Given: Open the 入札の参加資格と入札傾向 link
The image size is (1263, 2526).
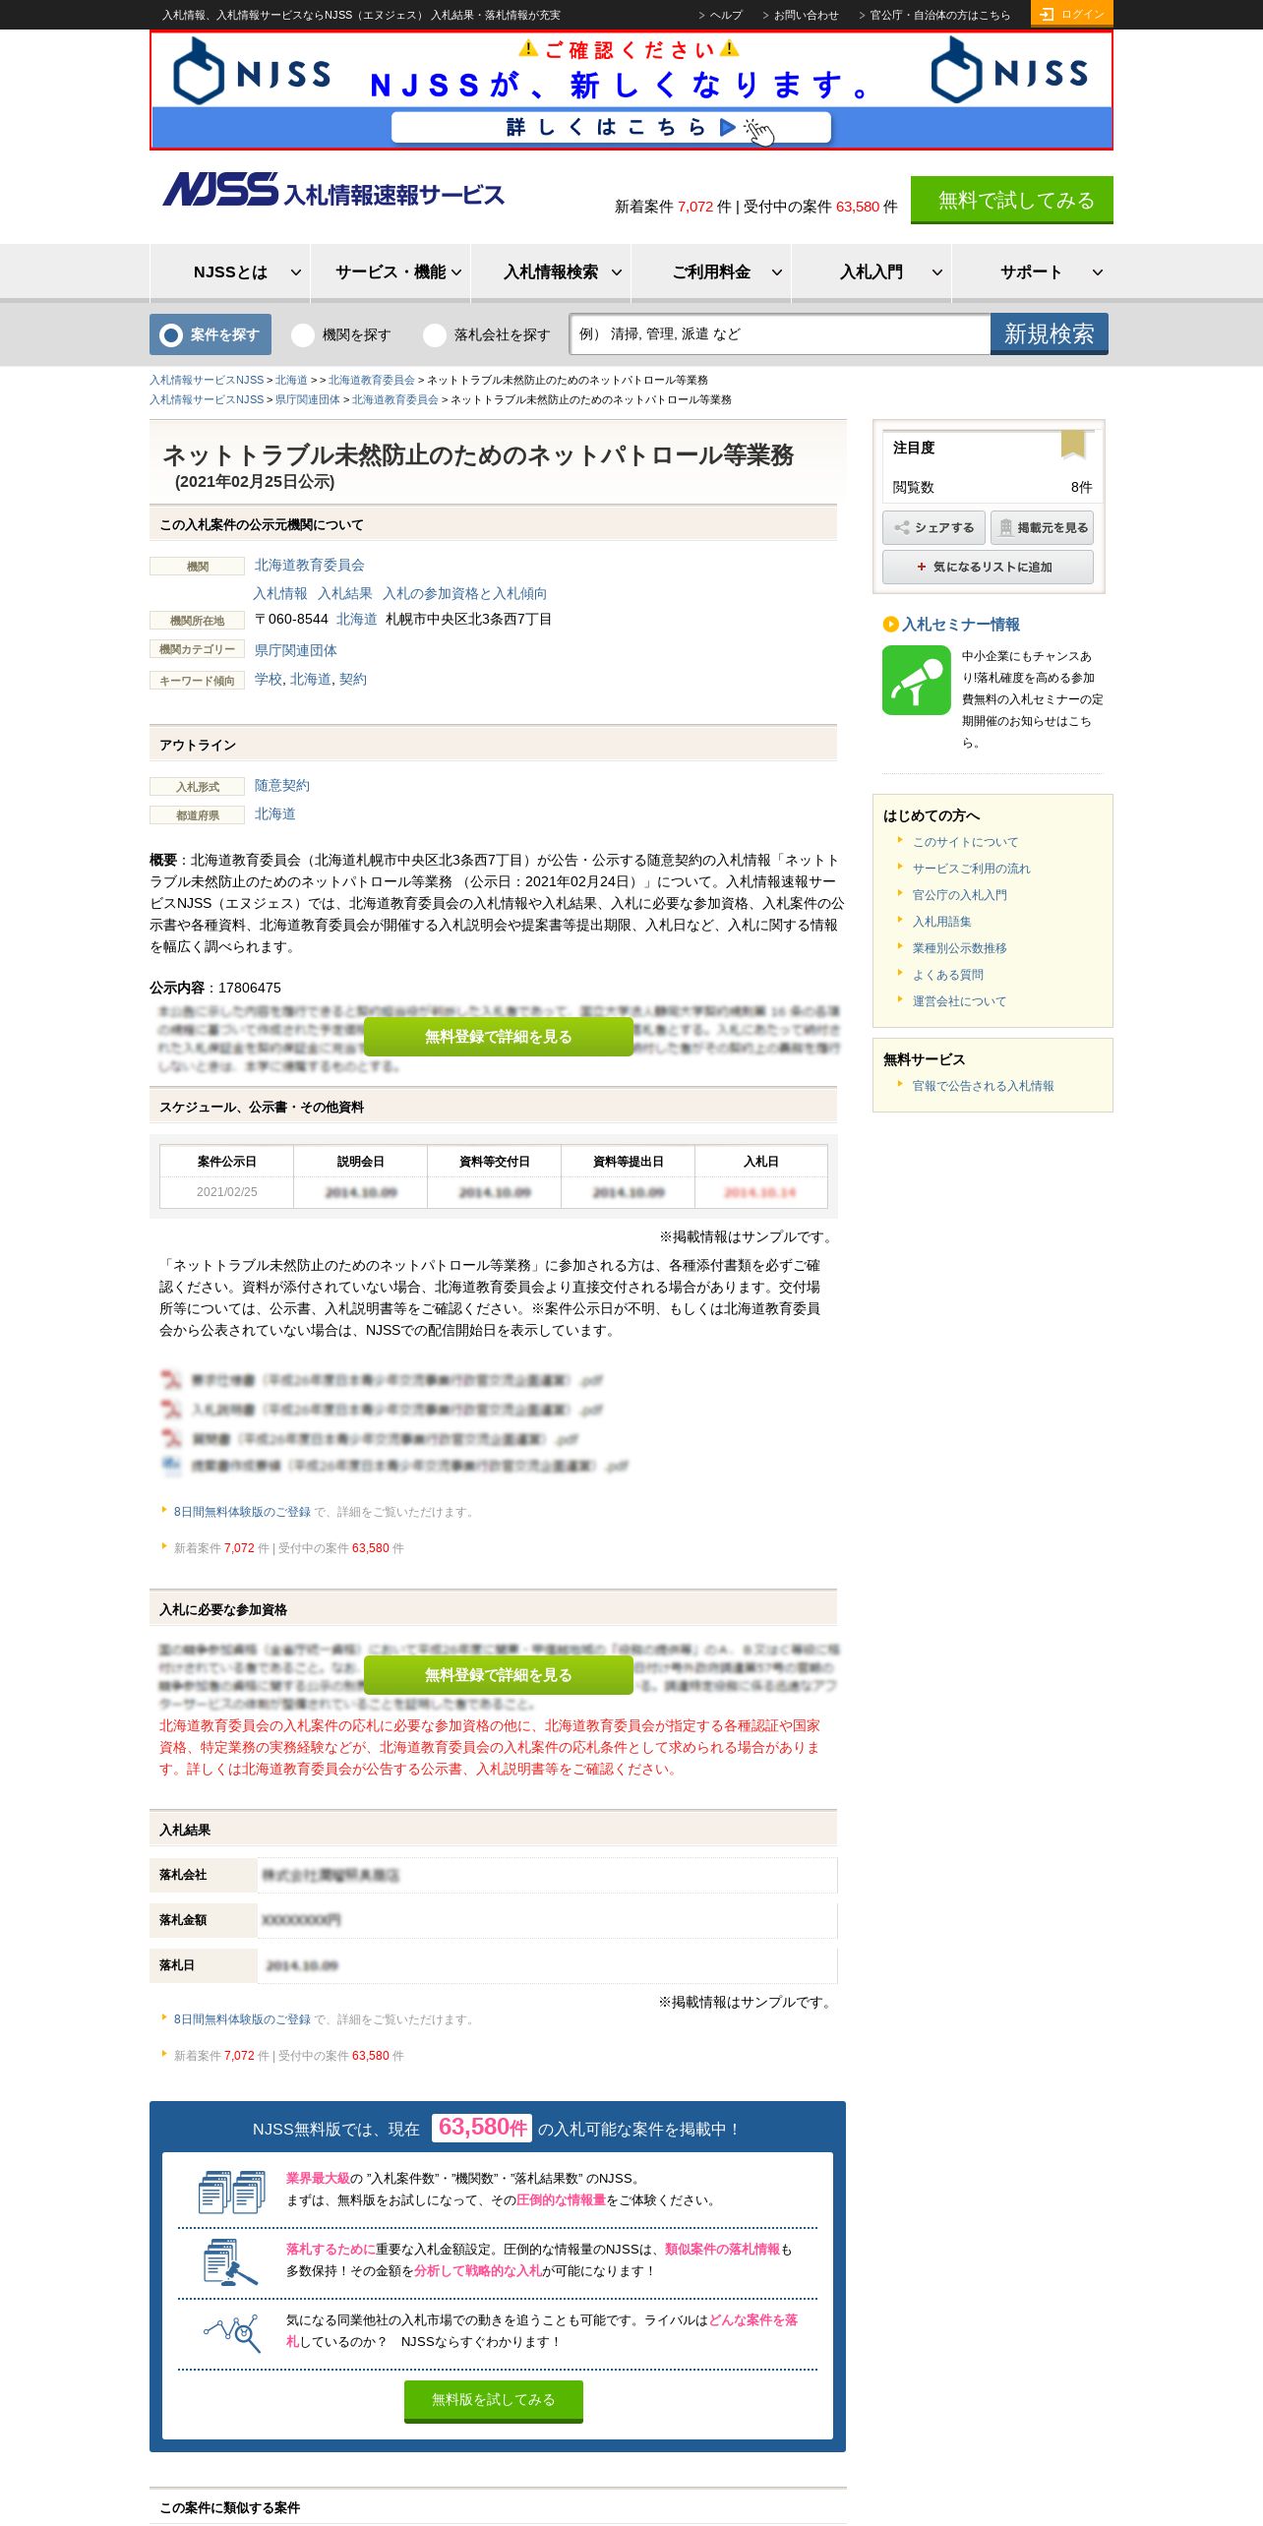Looking at the screenshot, I should pyautogui.click(x=465, y=593).
